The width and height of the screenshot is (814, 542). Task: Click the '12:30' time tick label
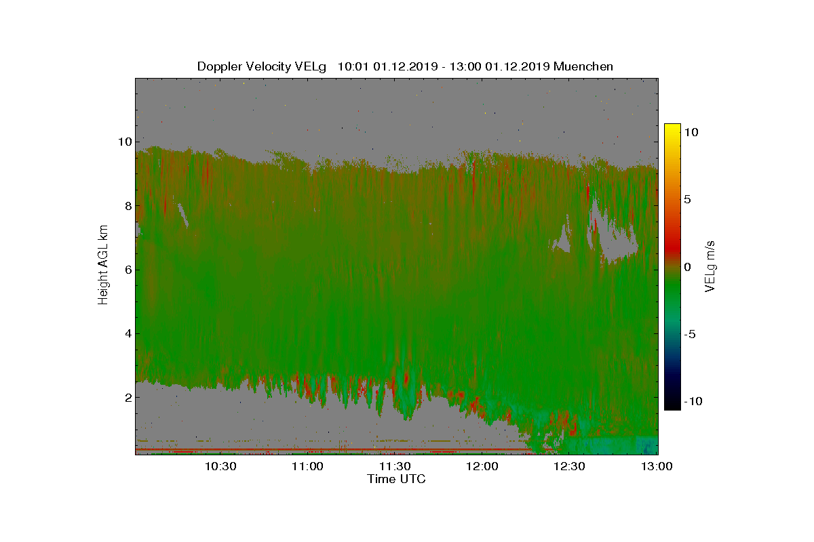click(x=570, y=466)
